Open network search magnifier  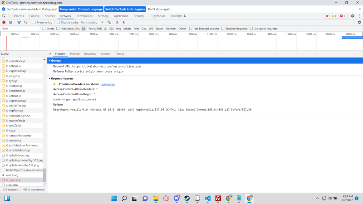[25, 22]
